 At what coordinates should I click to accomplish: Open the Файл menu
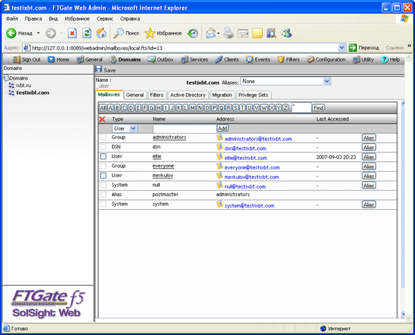click(x=12, y=19)
